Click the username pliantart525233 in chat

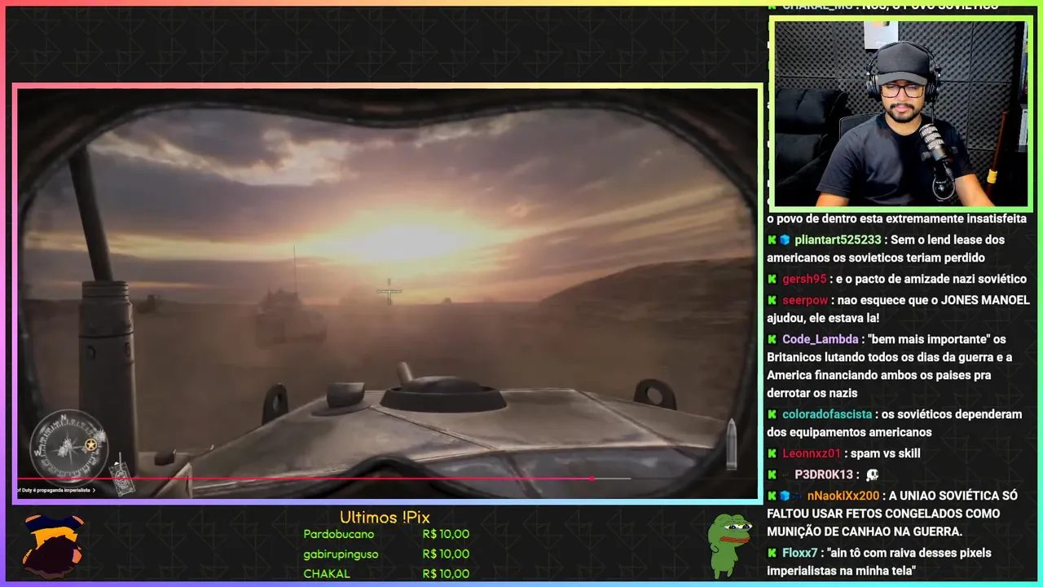838,240
